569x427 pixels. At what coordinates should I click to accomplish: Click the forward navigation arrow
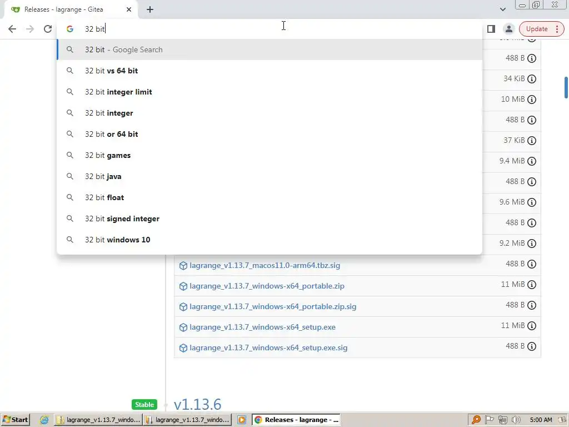[30, 29]
